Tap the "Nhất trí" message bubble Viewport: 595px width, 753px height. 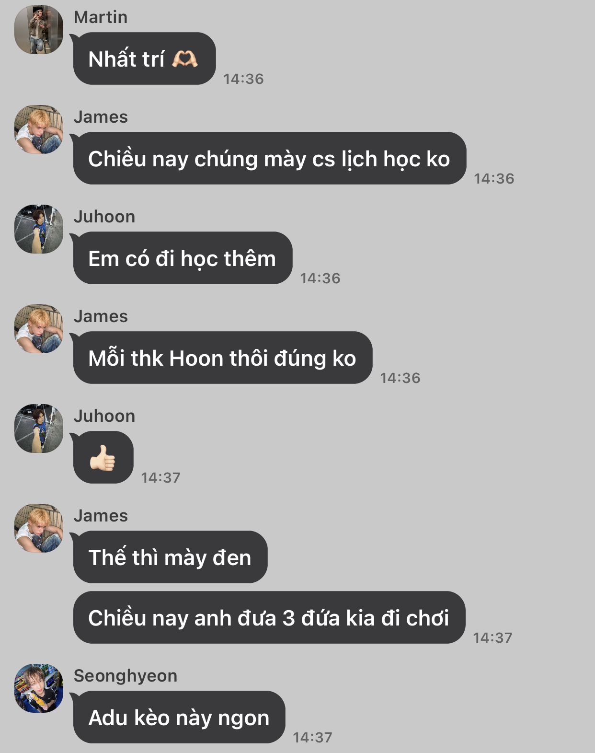tap(144, 58)
